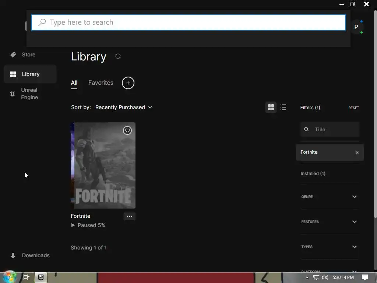The height and width of the screenshot is (283, 377).
Task: Remove the Fortnite filter tag
Action: (357, 153)
